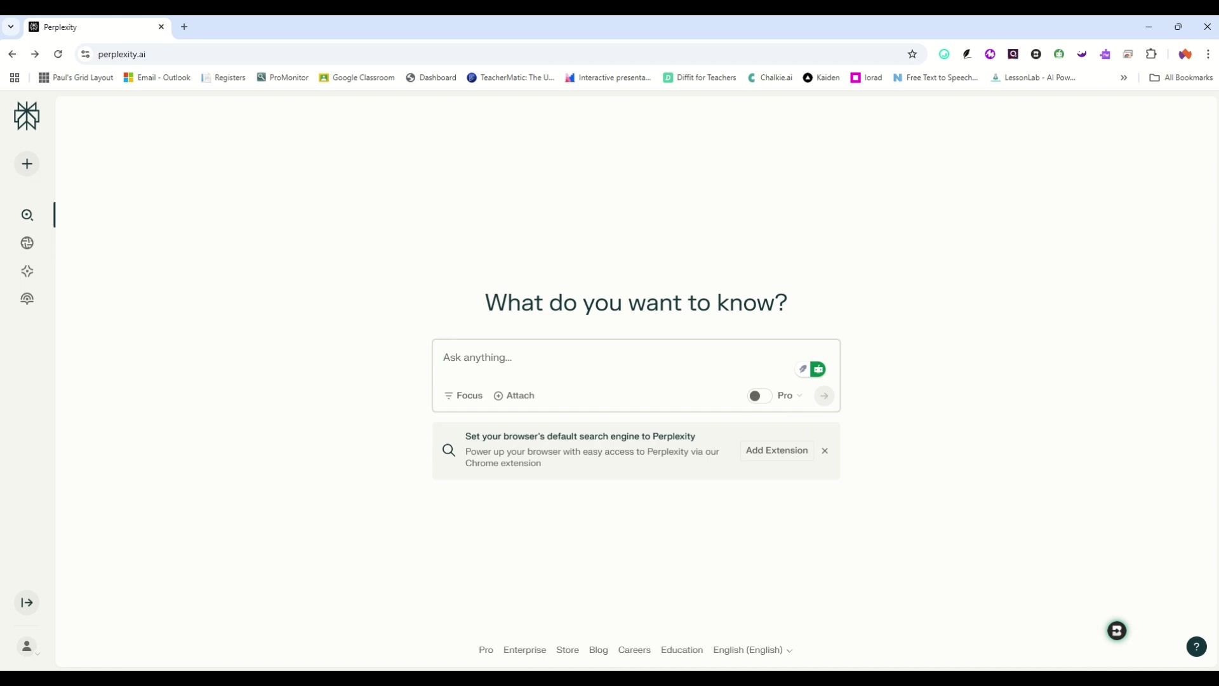Screen dimensions: 1219x686
Task: Open English language dropdown
Action: click(x=753, y=650)
